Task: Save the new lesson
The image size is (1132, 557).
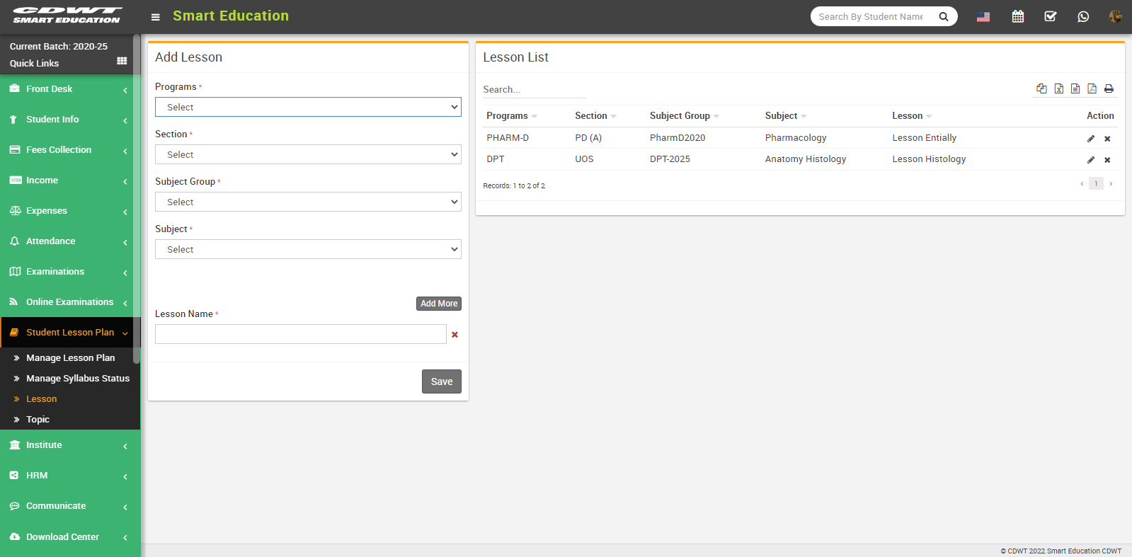Action: [x=441, y=381]
